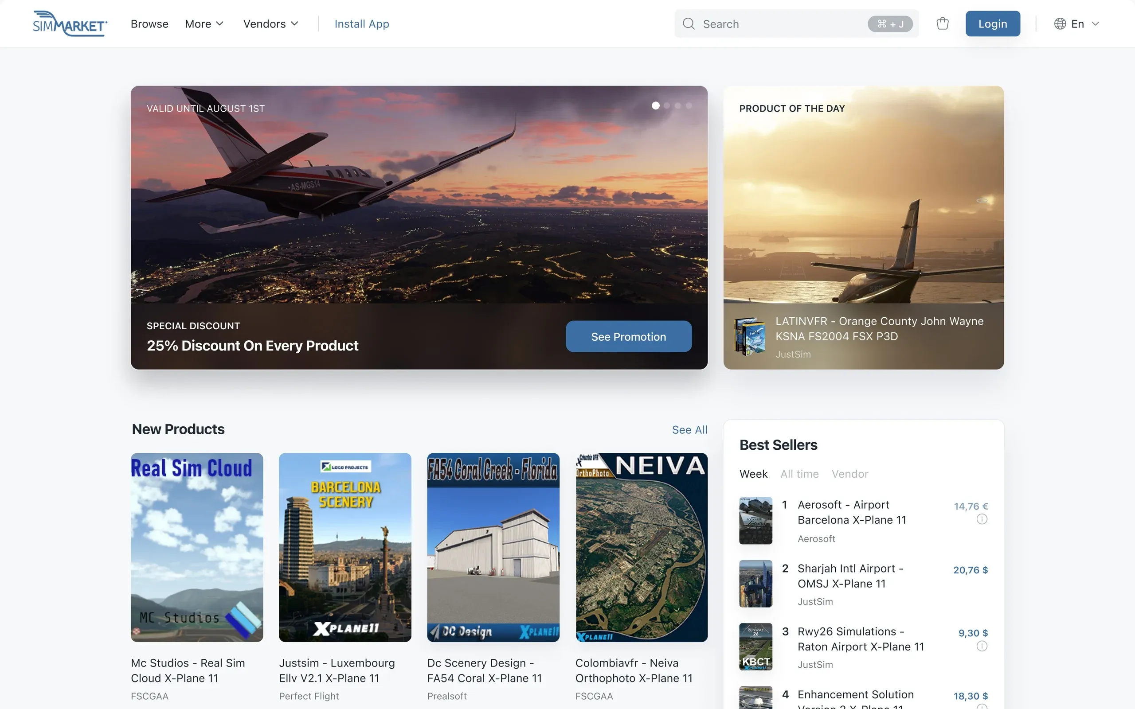This screenshot has height=709, width=1135.
Task: Open Sharjah Intl Airport thumbnail
Action: [x=755, y=584]
